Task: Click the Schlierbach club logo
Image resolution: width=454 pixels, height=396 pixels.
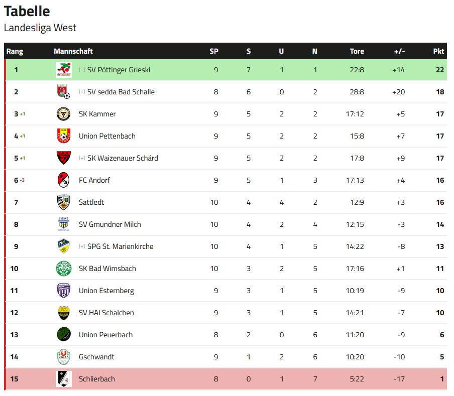Action: (64, 378)
